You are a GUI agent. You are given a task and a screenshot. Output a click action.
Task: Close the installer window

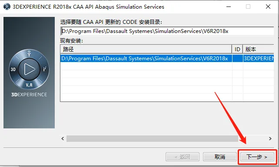tap(268, 7)
